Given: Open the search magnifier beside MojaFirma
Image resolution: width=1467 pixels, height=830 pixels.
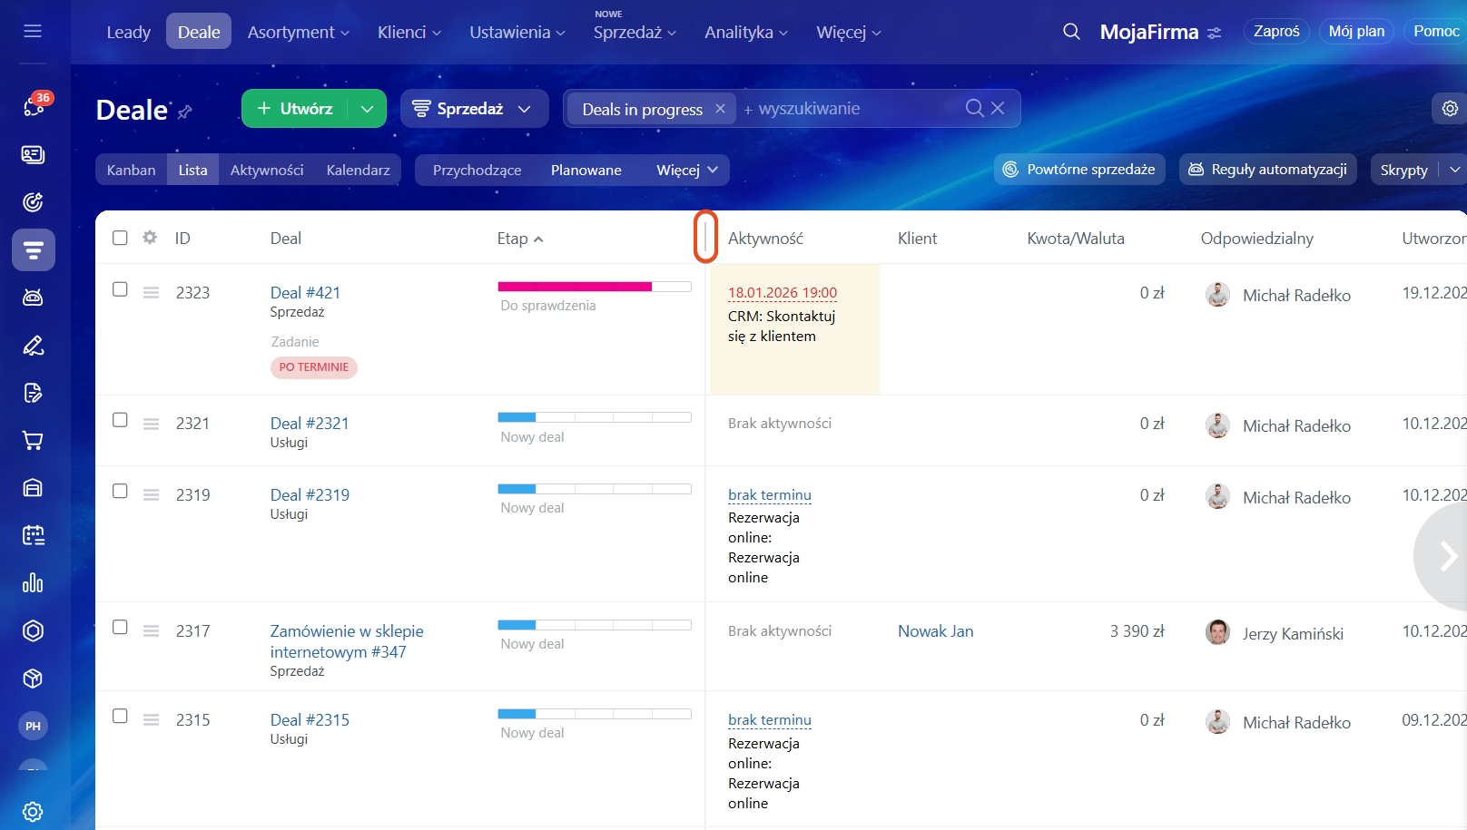Looking at the screenshot, I should tap(1071, 32).
